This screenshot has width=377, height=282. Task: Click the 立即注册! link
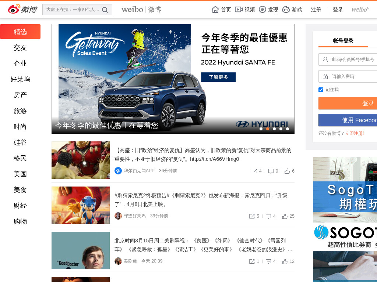355,133
